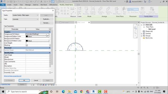The height and width of the screenshot is (94, 168).
Task: Click OK in Type Properties dialog
Action: coord(24,80)
